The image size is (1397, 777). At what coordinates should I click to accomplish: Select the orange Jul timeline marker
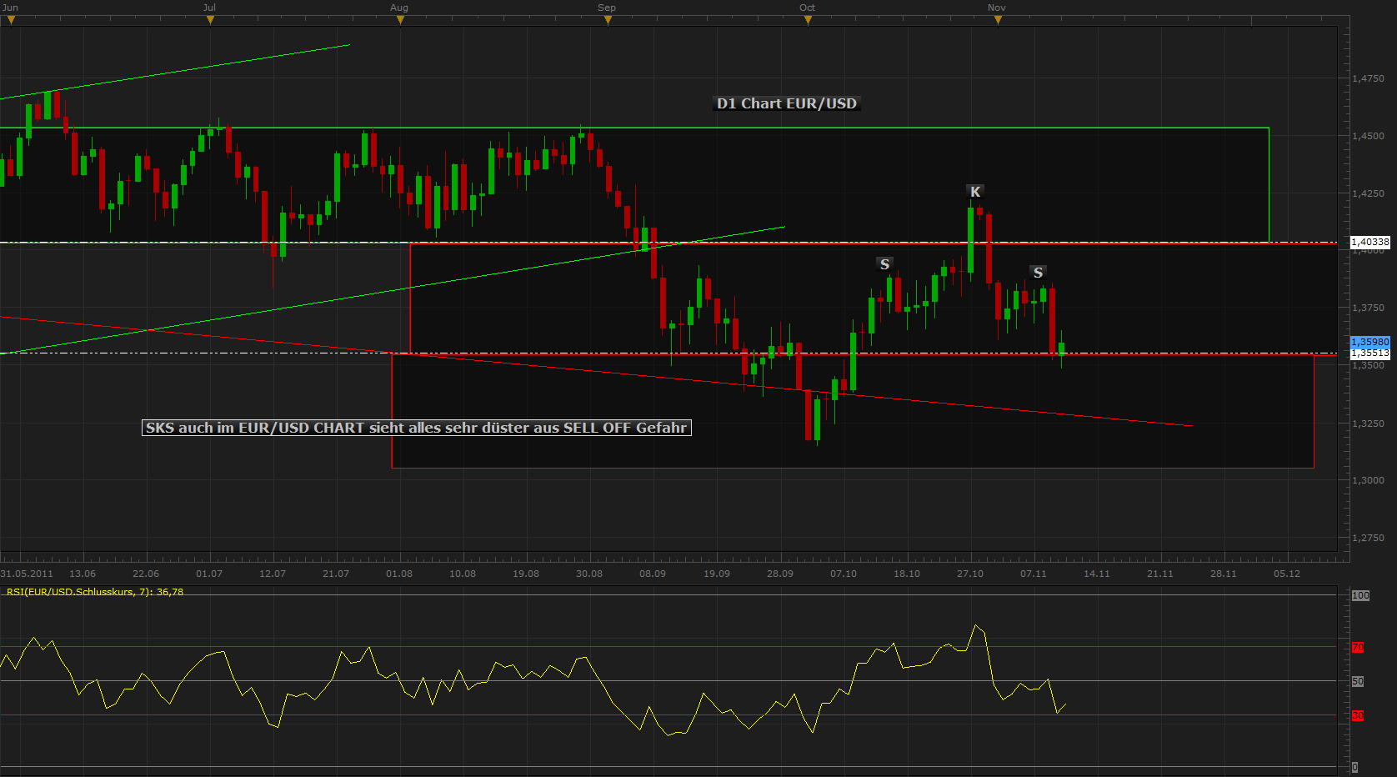[x=211, y=18]
